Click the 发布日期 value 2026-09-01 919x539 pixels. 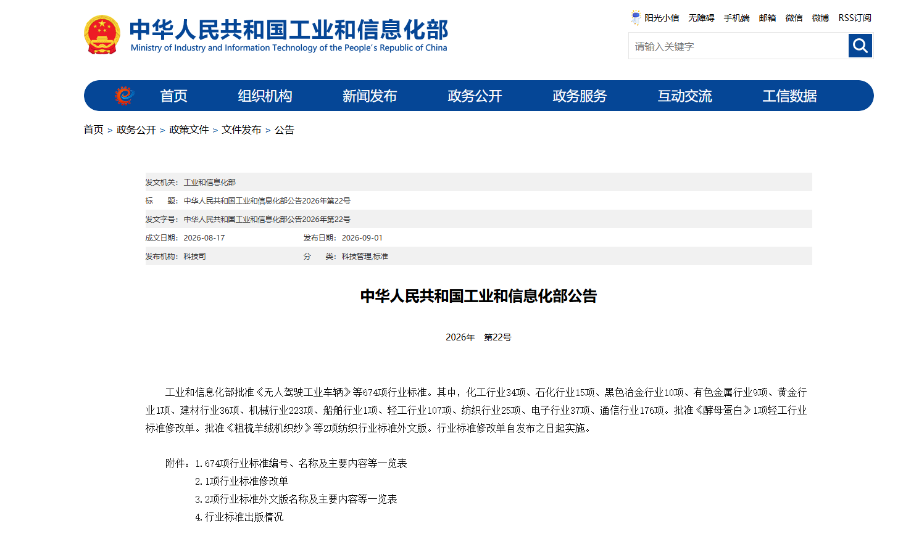click(362, 237)
